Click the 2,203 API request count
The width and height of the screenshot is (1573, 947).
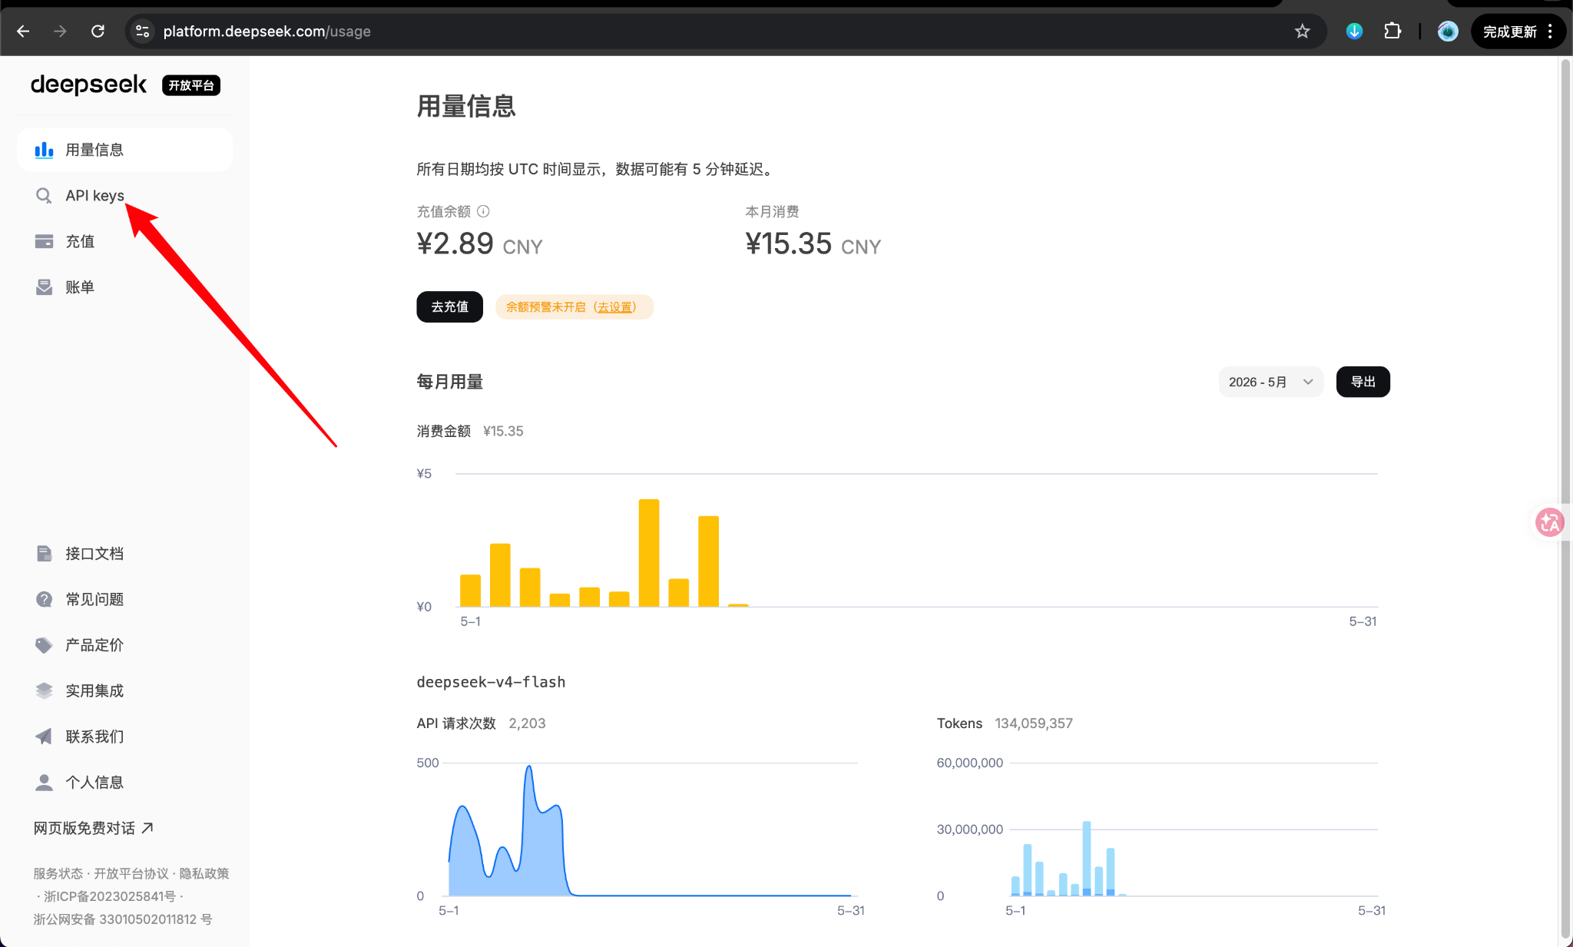[x=527, y=723]
